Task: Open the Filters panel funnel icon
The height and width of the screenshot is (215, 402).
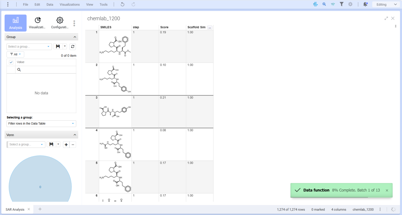Action: (x=342, y=4)
